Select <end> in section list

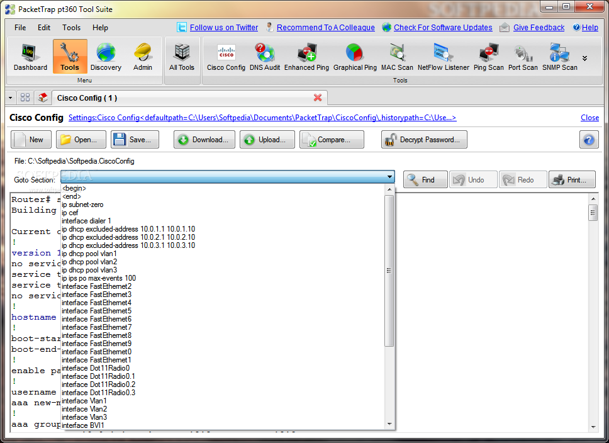pos(222,196)
